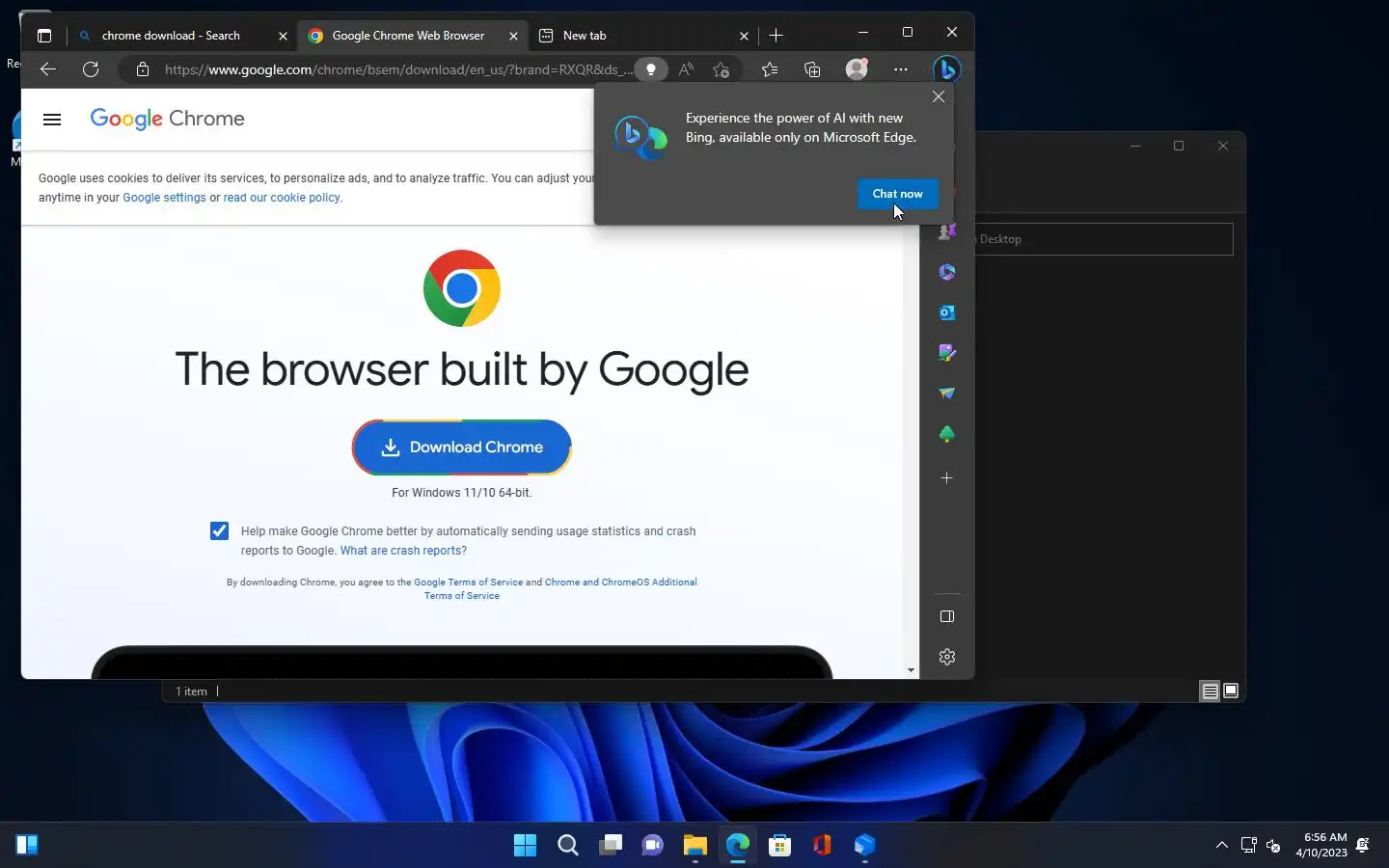Toggle the hide sidebar panel icon
The height and width of the screenshot is (868, 1389).
click(947, 616)
